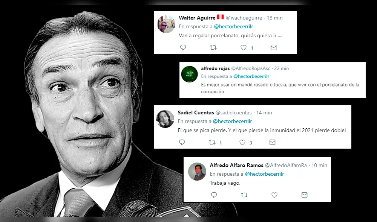The width and height of the screenshot is (377, 222).
Task: Open Alfredo Alfaro Ramos' profile photo
Action: (x=197, y=172)
